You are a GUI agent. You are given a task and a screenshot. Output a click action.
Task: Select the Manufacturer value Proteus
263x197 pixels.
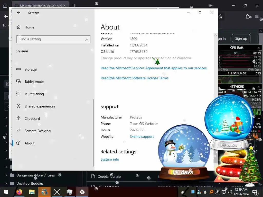(x=136, y=117)
